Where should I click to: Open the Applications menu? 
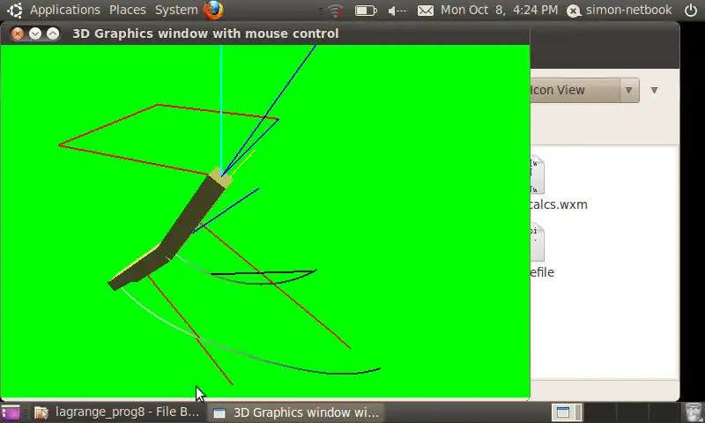(x=64, y=10)
